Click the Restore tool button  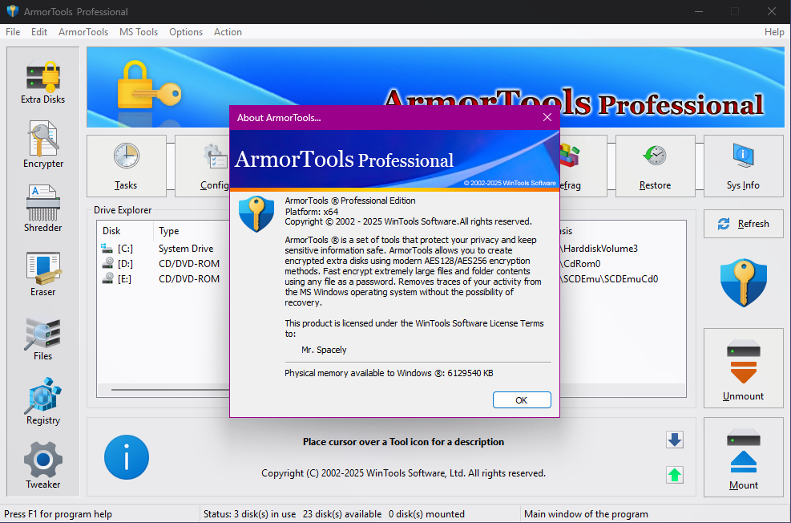tap(655, 165)
